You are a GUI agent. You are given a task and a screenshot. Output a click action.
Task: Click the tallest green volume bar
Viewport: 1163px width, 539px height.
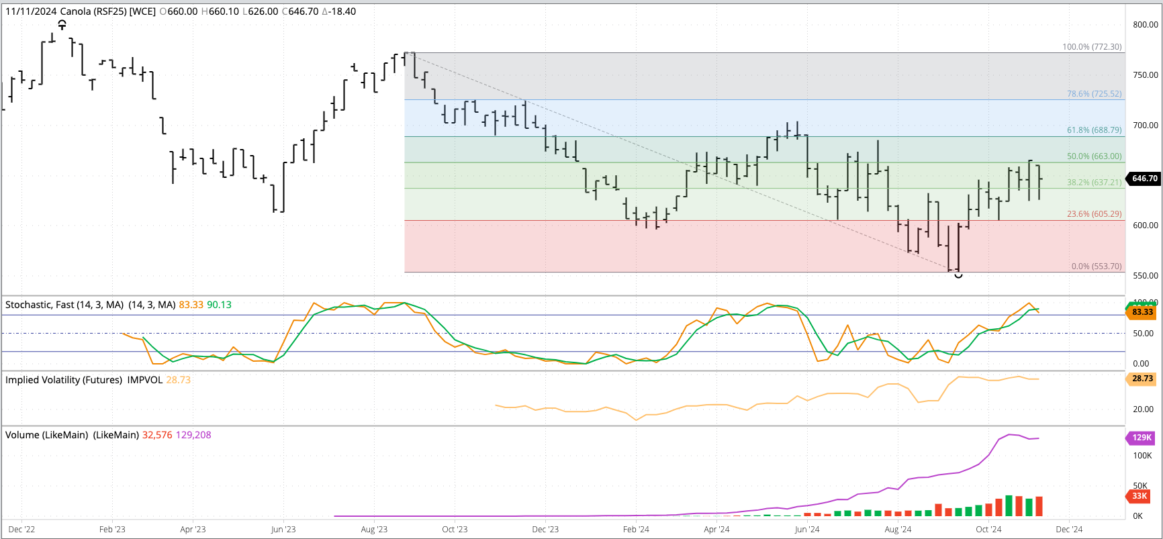tap(1009, 506)
